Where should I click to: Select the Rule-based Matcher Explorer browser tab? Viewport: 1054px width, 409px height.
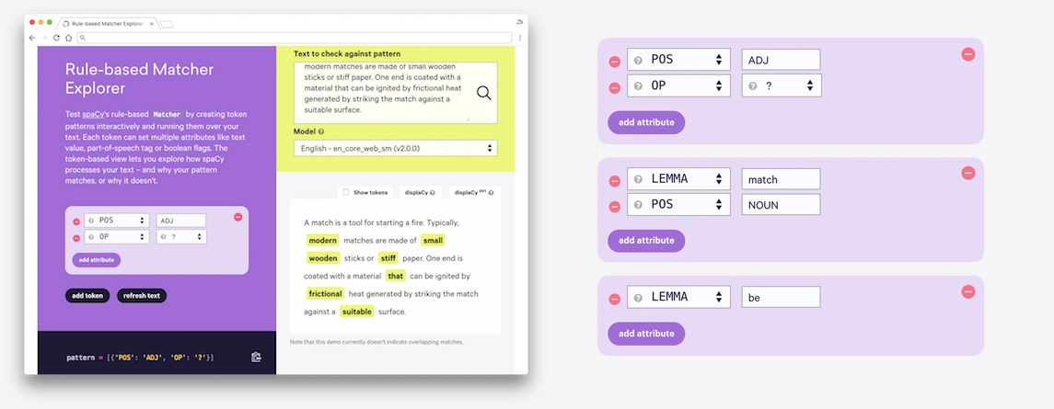click(x=109, y=22)
